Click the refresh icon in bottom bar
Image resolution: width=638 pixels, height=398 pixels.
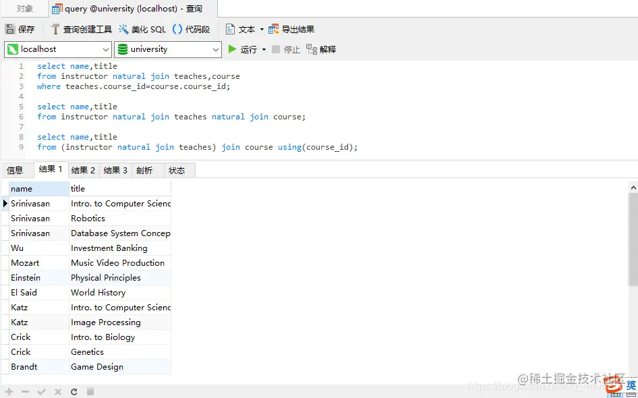[74, 391]
